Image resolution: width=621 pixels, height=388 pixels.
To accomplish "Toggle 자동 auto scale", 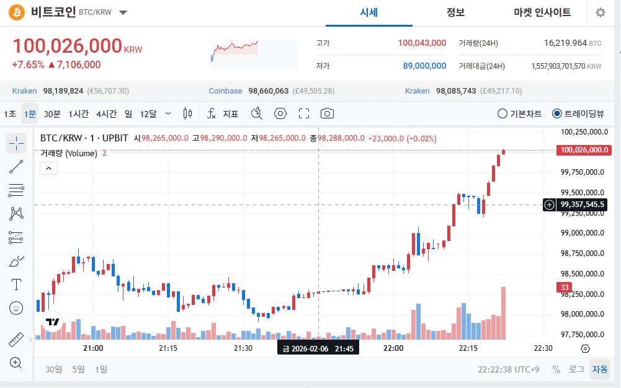I will click(600, 369).
